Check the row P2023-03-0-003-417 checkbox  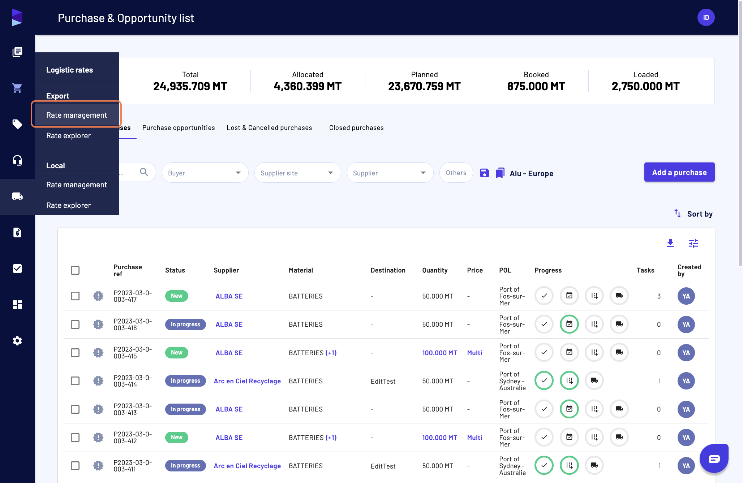[75, 296]
